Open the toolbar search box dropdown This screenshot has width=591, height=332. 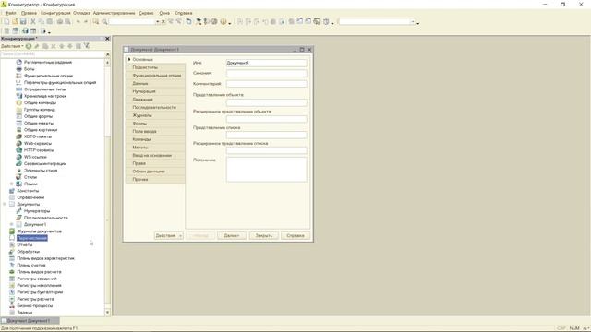[x=158, y=22]
